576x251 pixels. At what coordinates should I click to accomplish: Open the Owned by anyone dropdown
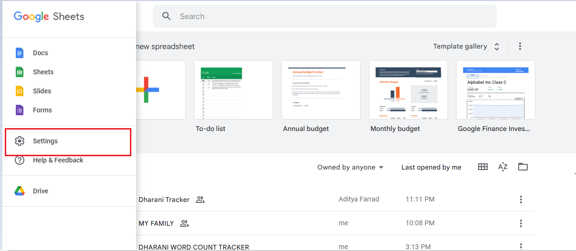click(x=351, y=167)
